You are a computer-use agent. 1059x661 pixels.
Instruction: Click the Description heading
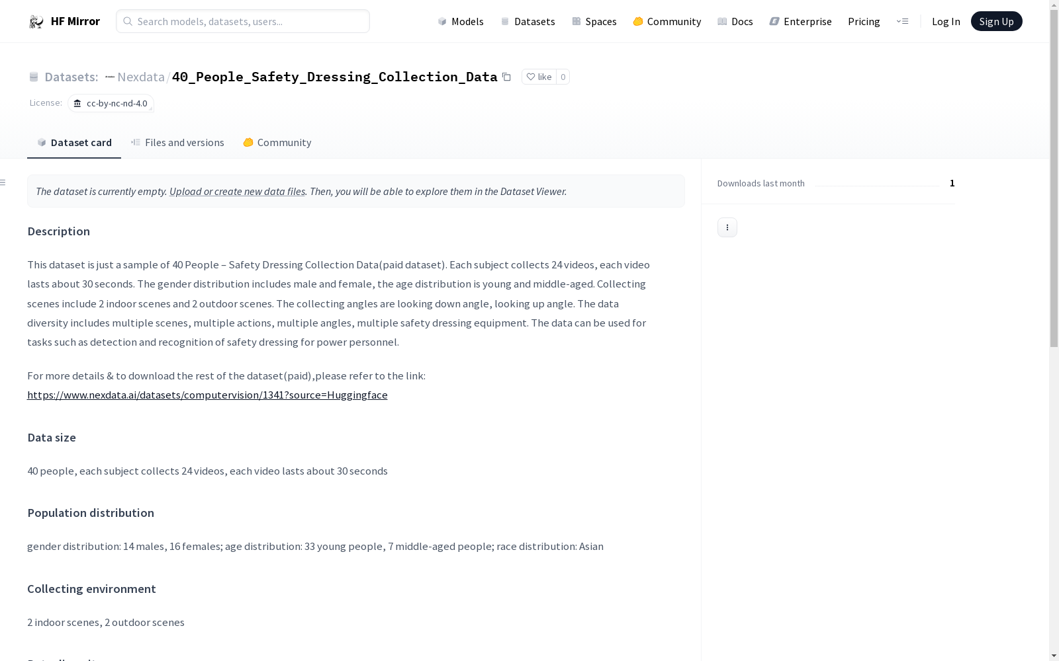pos(58,231)
